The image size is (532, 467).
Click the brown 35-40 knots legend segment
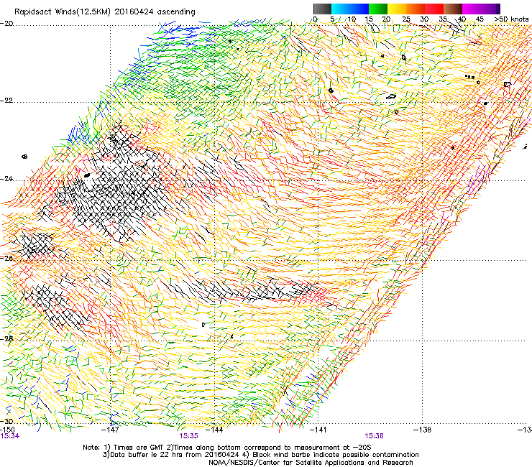pyautogui.click(x=453, y=9)
